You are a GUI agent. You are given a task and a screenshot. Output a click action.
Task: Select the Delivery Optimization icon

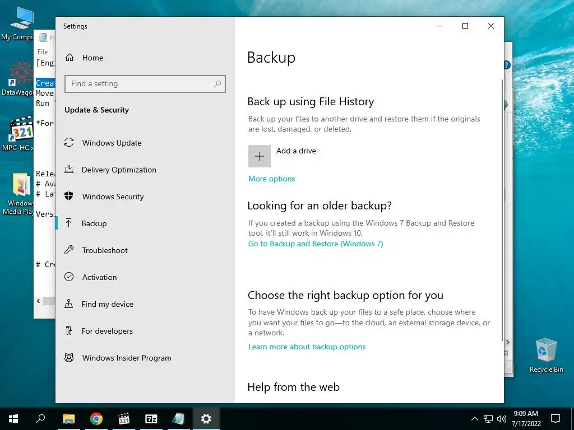coord(69,169)
